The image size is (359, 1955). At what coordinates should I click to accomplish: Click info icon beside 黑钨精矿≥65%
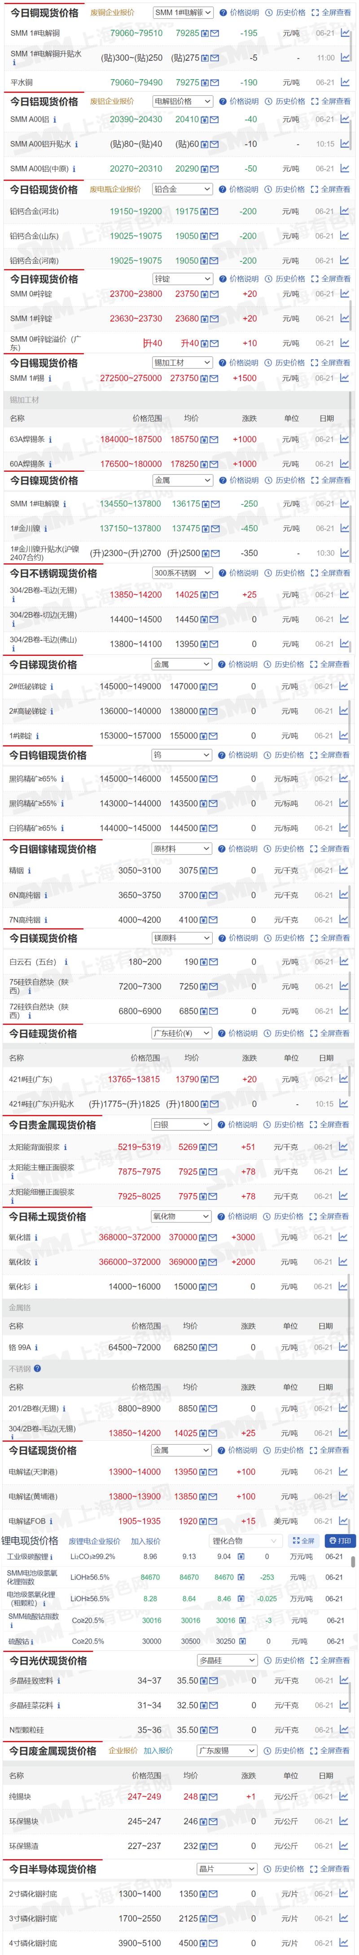62,779
